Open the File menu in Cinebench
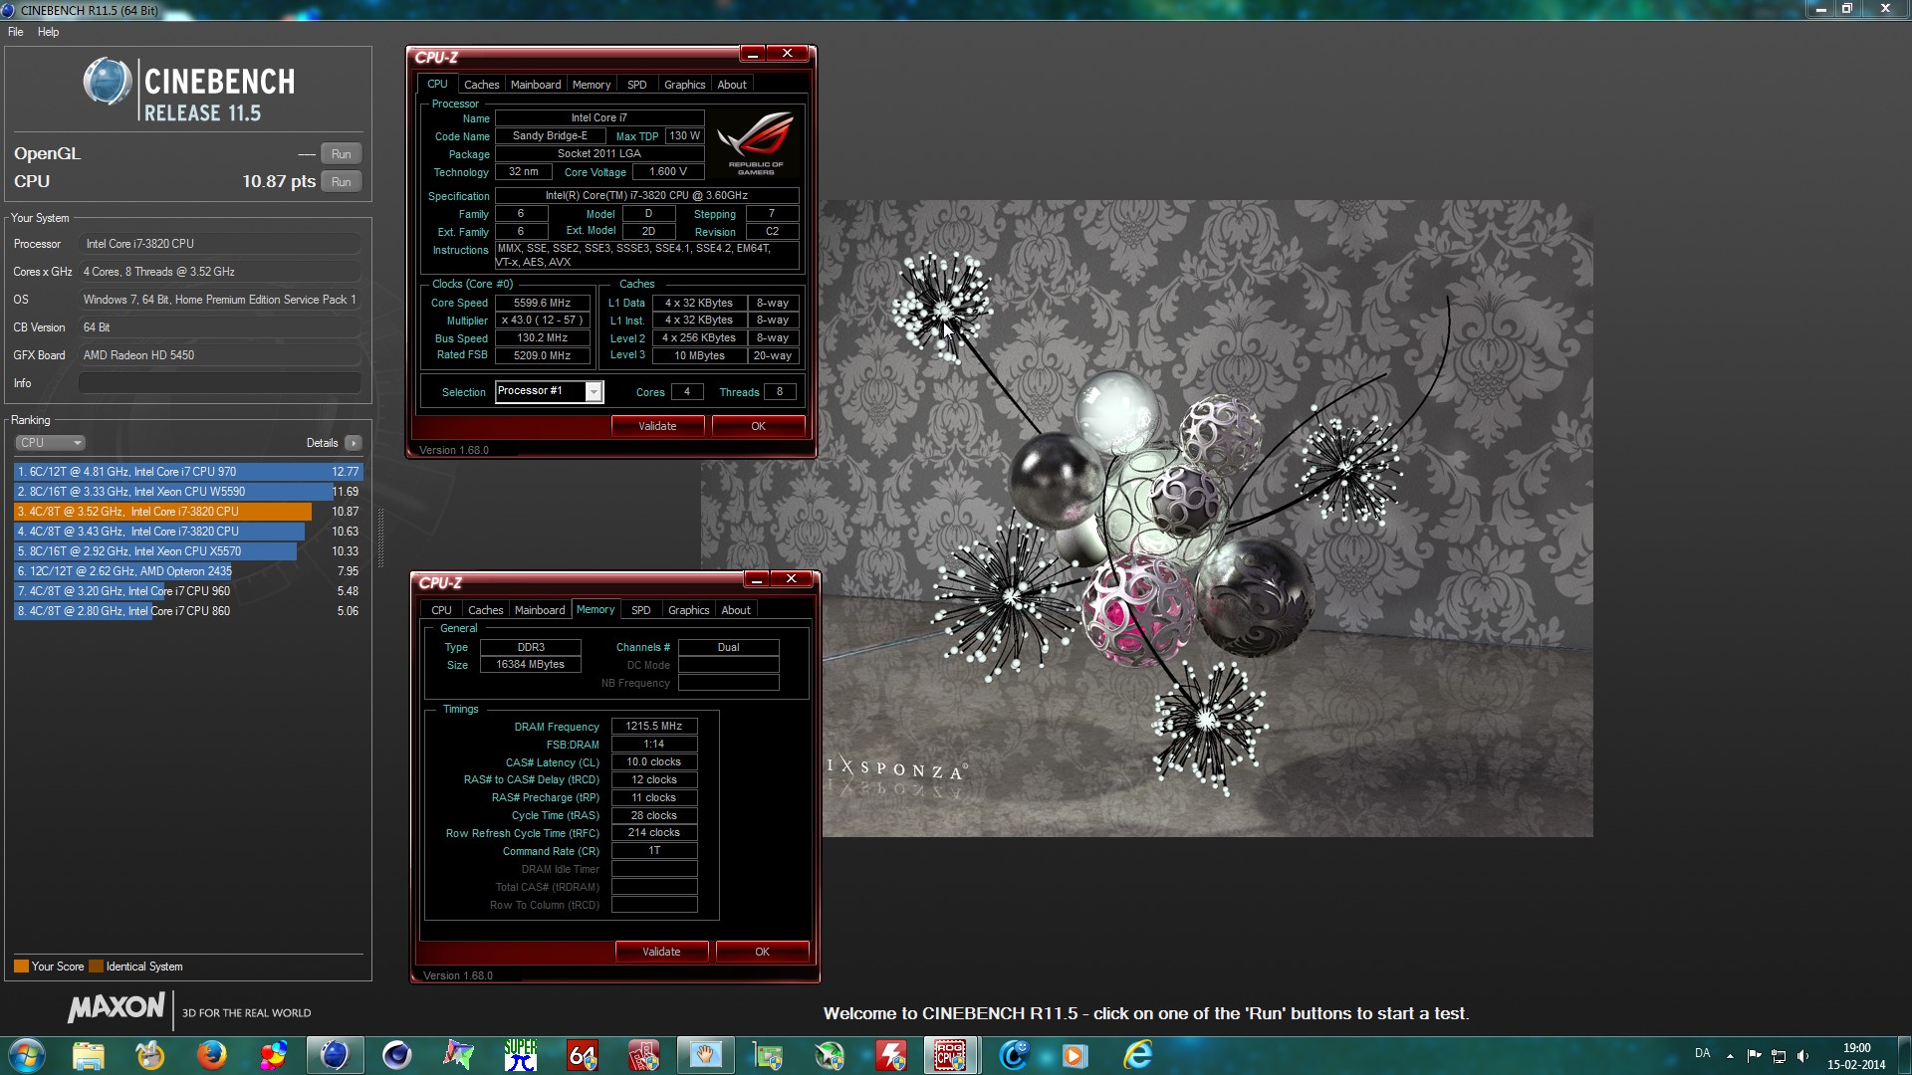Image resolution: width=1912 pixels, height=1075 pixels. point(15,32)
